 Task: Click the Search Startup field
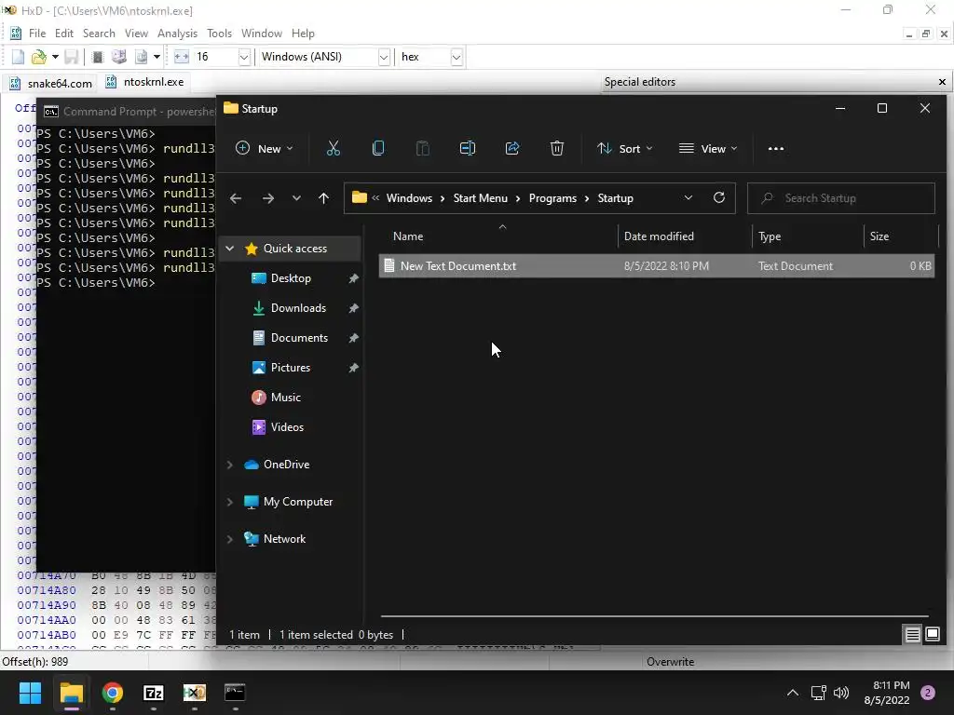(841, 198)
